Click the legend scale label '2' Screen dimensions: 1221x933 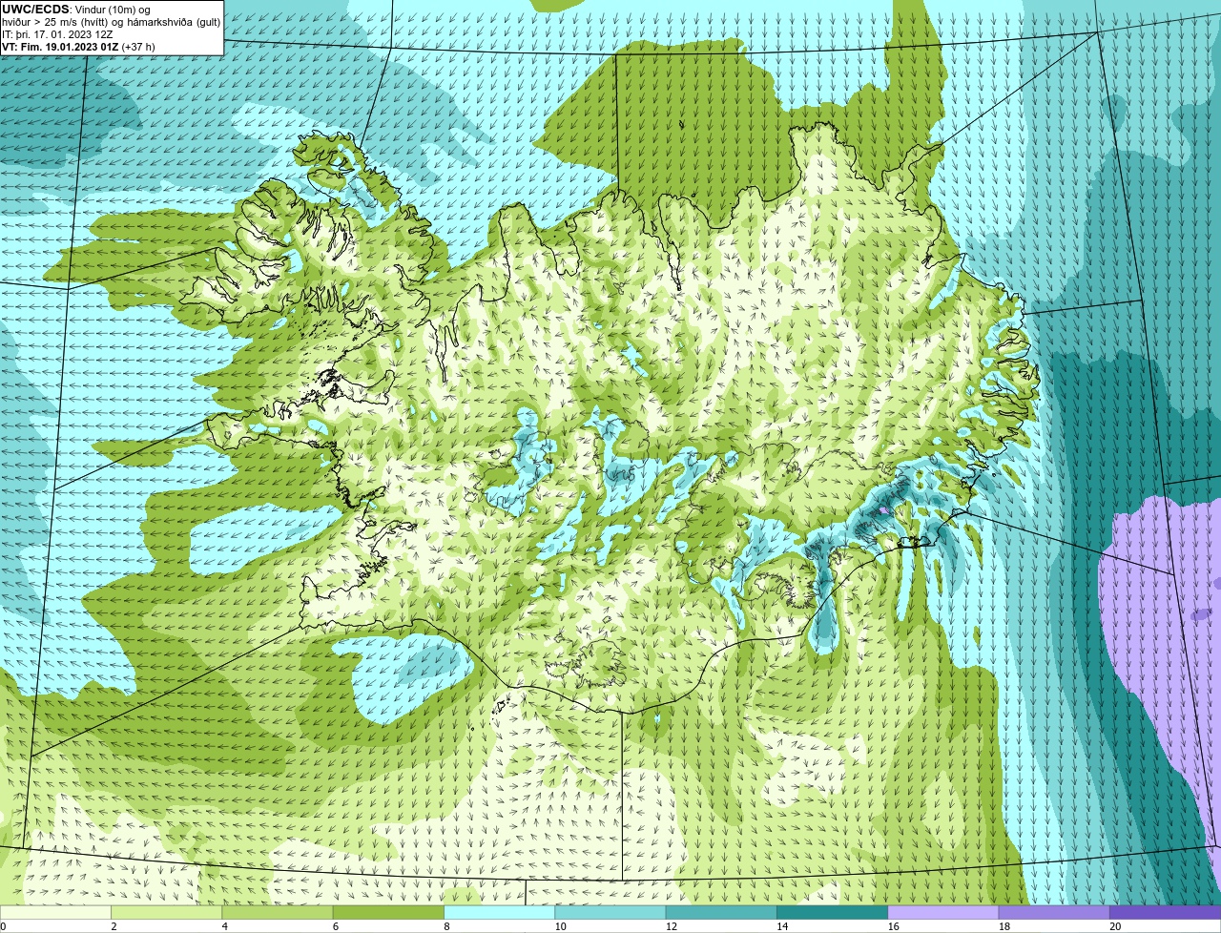tap(114, 926)
